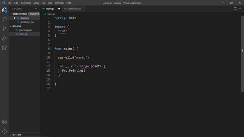Open the editor More Actions ellipsis

(240, 9)
